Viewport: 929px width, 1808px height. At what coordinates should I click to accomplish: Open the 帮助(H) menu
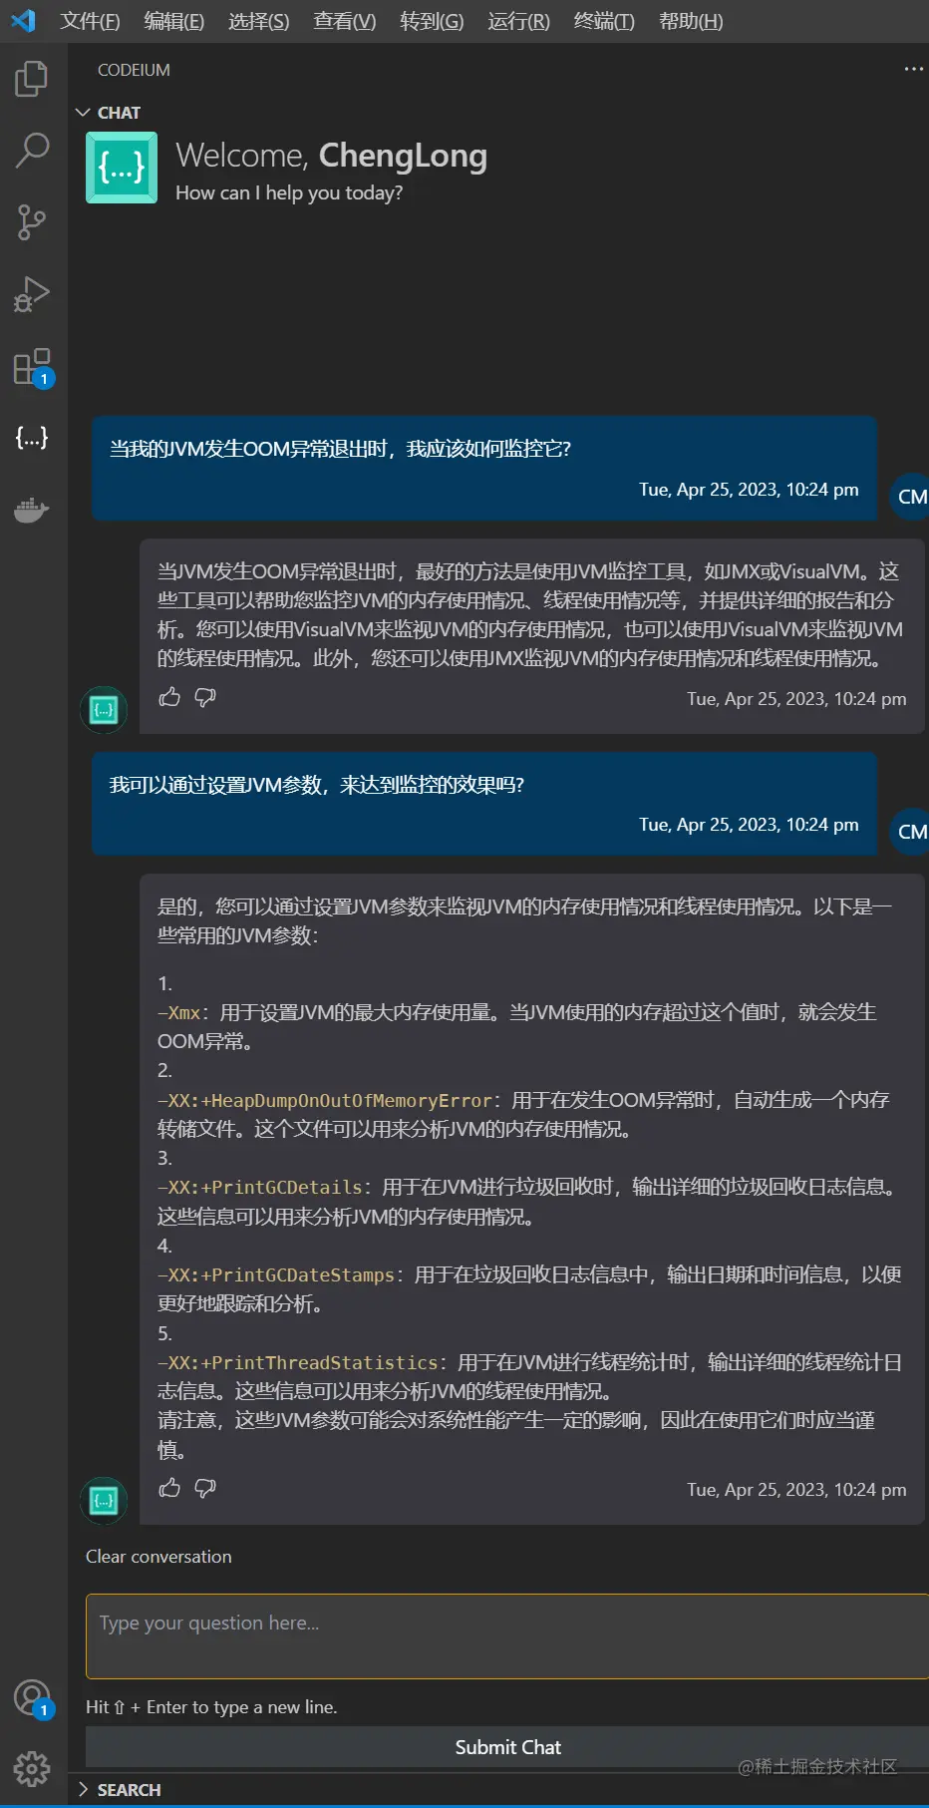pyautogui.click(x=691, y=21)
